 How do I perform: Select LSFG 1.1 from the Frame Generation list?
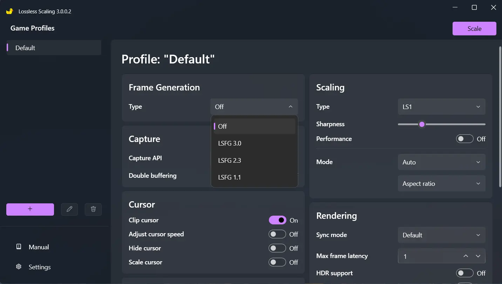[230, 177]
